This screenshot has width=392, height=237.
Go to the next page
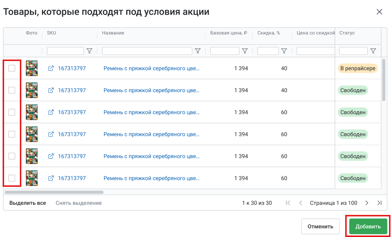click(x=367, y=203)
